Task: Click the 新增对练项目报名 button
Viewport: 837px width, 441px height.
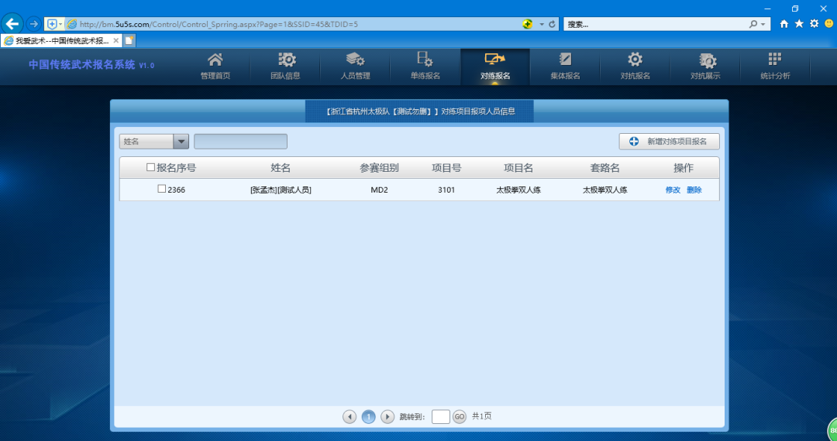Action: 669,142
